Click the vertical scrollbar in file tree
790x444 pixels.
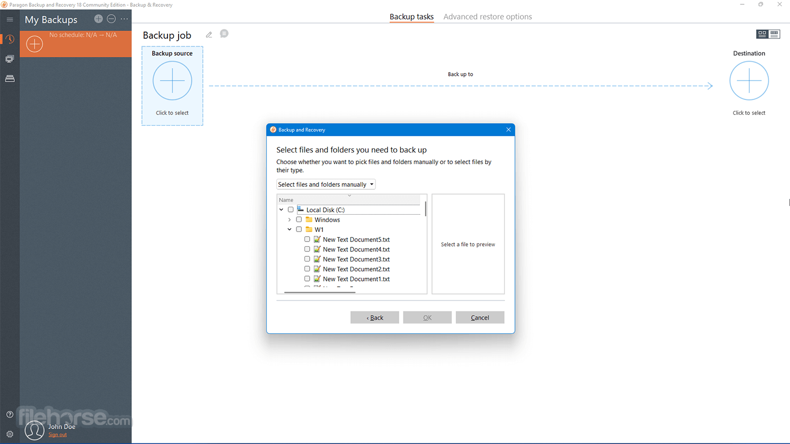[425, 208]
